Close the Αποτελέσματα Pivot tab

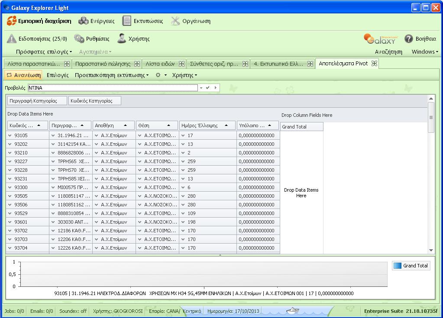(x=374, y=64)
